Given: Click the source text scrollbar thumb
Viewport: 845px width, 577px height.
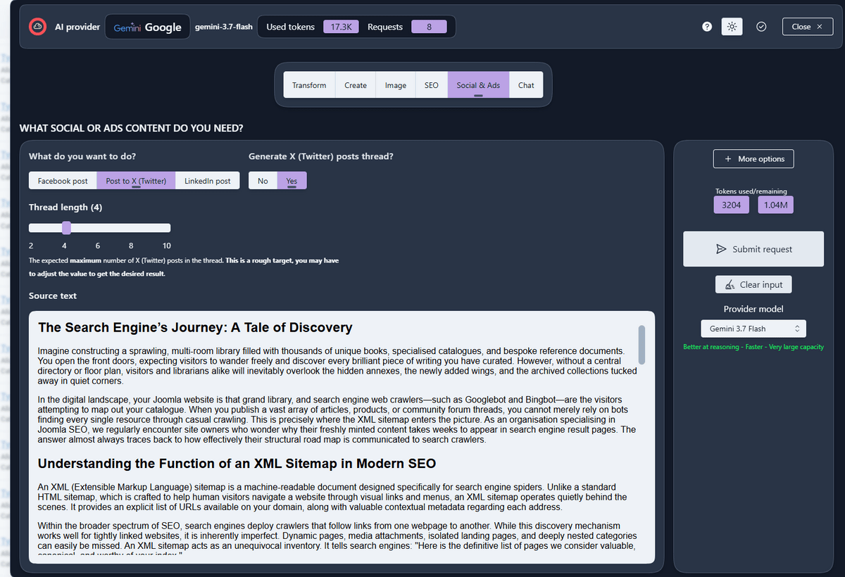Looking at the screenshot, I should point(641,345).
